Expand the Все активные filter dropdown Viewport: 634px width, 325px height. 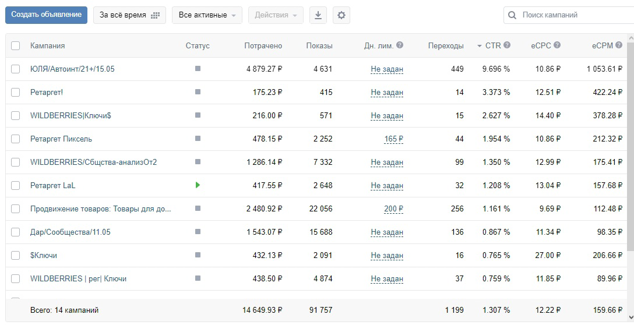207,15
